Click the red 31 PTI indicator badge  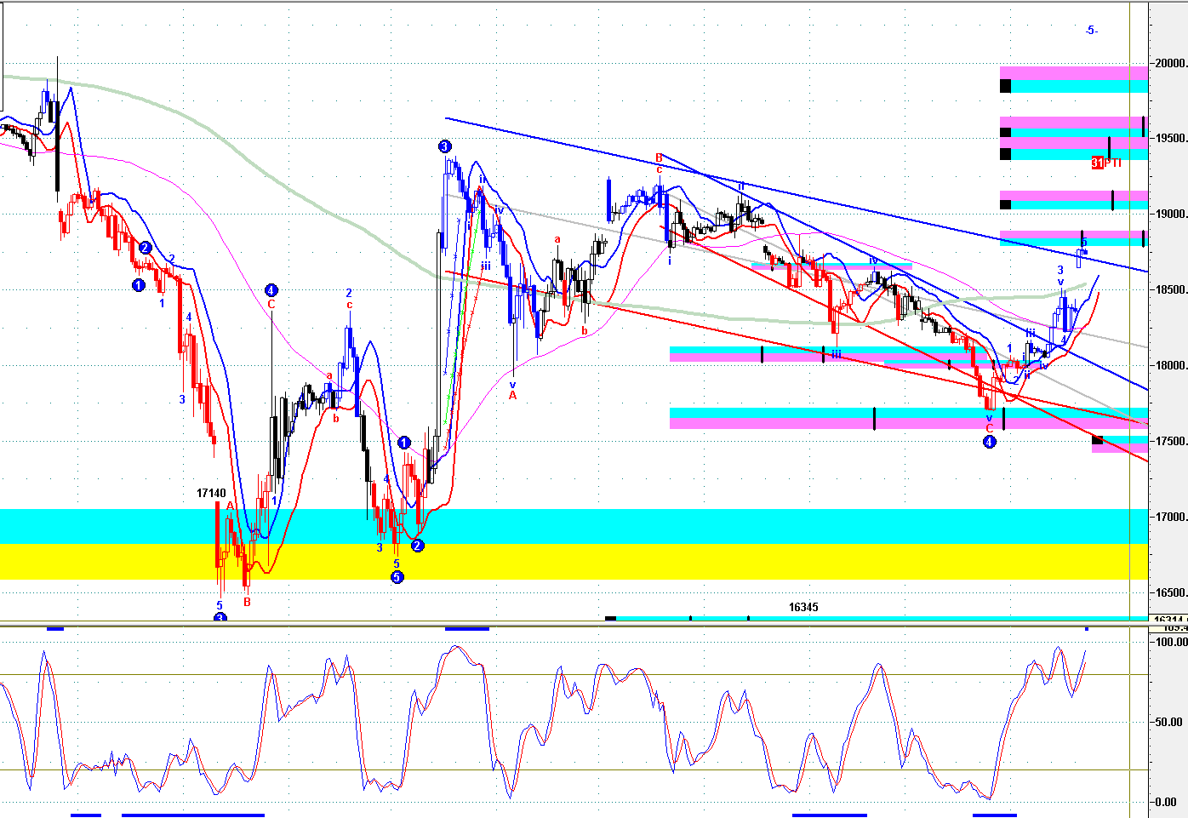pyautogui.click(x=1105, y=163)
